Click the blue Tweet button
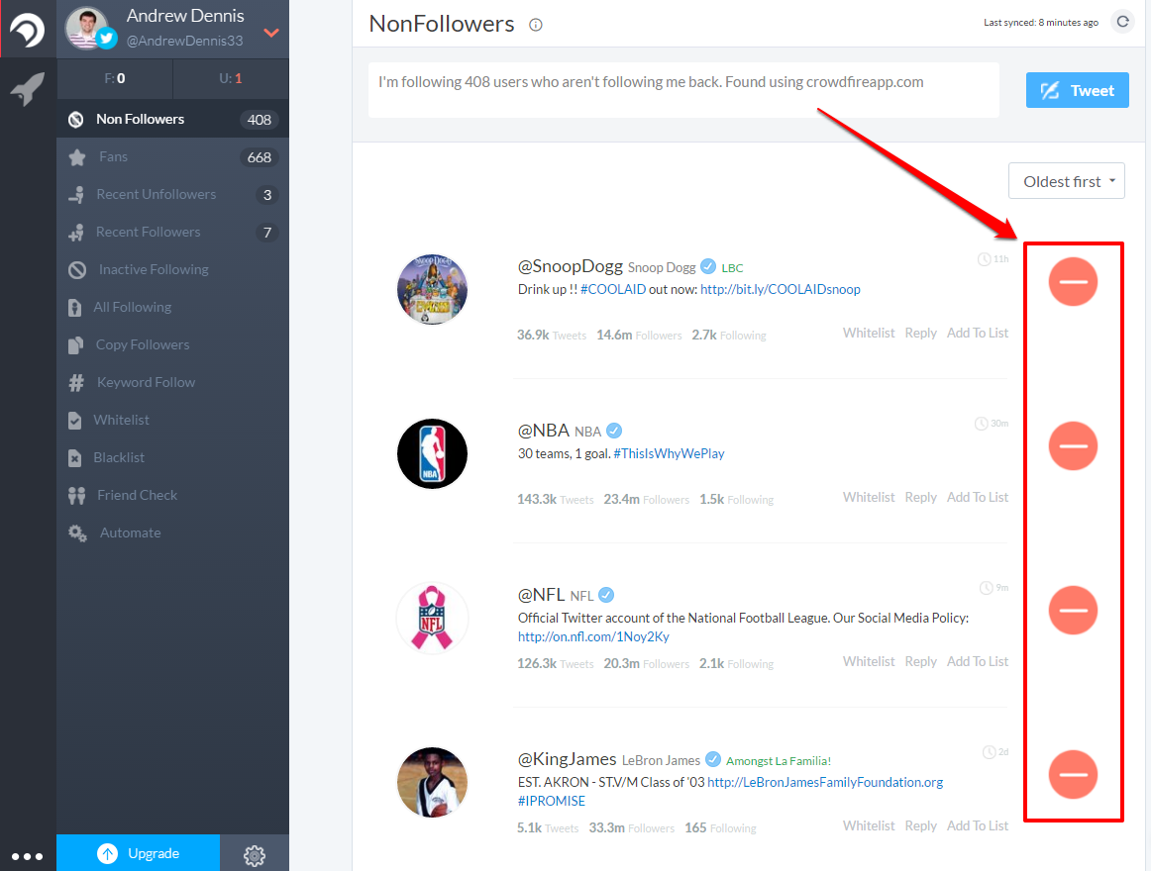Screen dimensions: 1151x871 pos(1077,90)
